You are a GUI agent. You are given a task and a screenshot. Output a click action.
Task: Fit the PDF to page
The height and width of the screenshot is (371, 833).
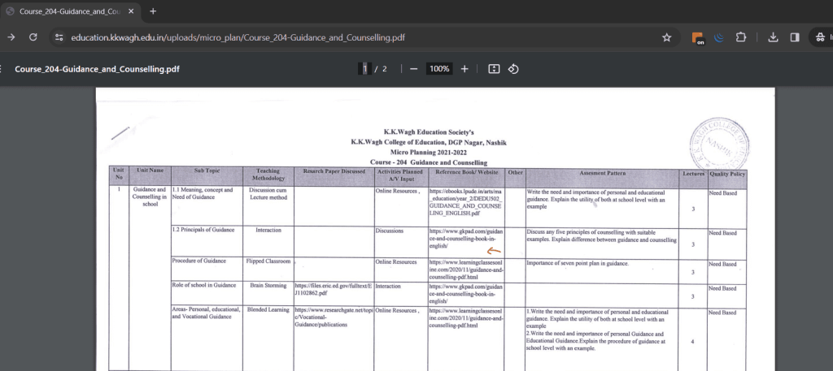494,69
